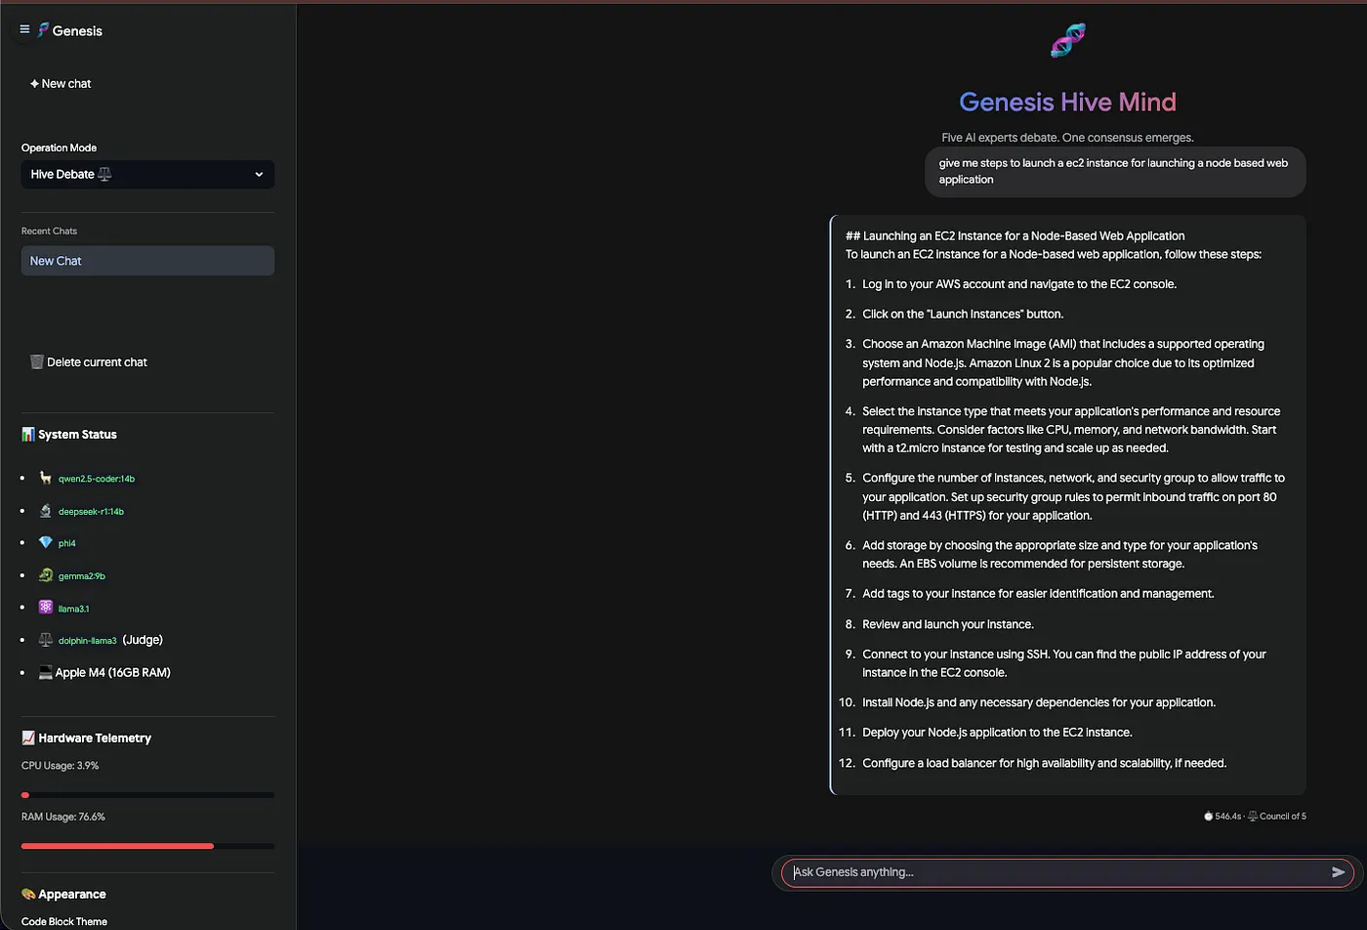Open the Operation Mode dropdown
The width and height of the screenshot is (1367, 930).
146,174
